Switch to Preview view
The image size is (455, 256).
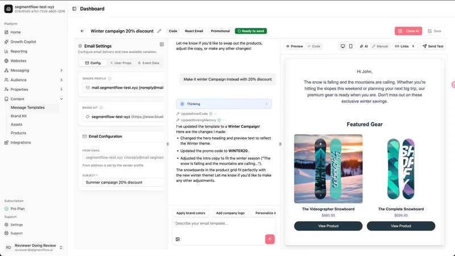pyautogui.click(x=294, y=46)
